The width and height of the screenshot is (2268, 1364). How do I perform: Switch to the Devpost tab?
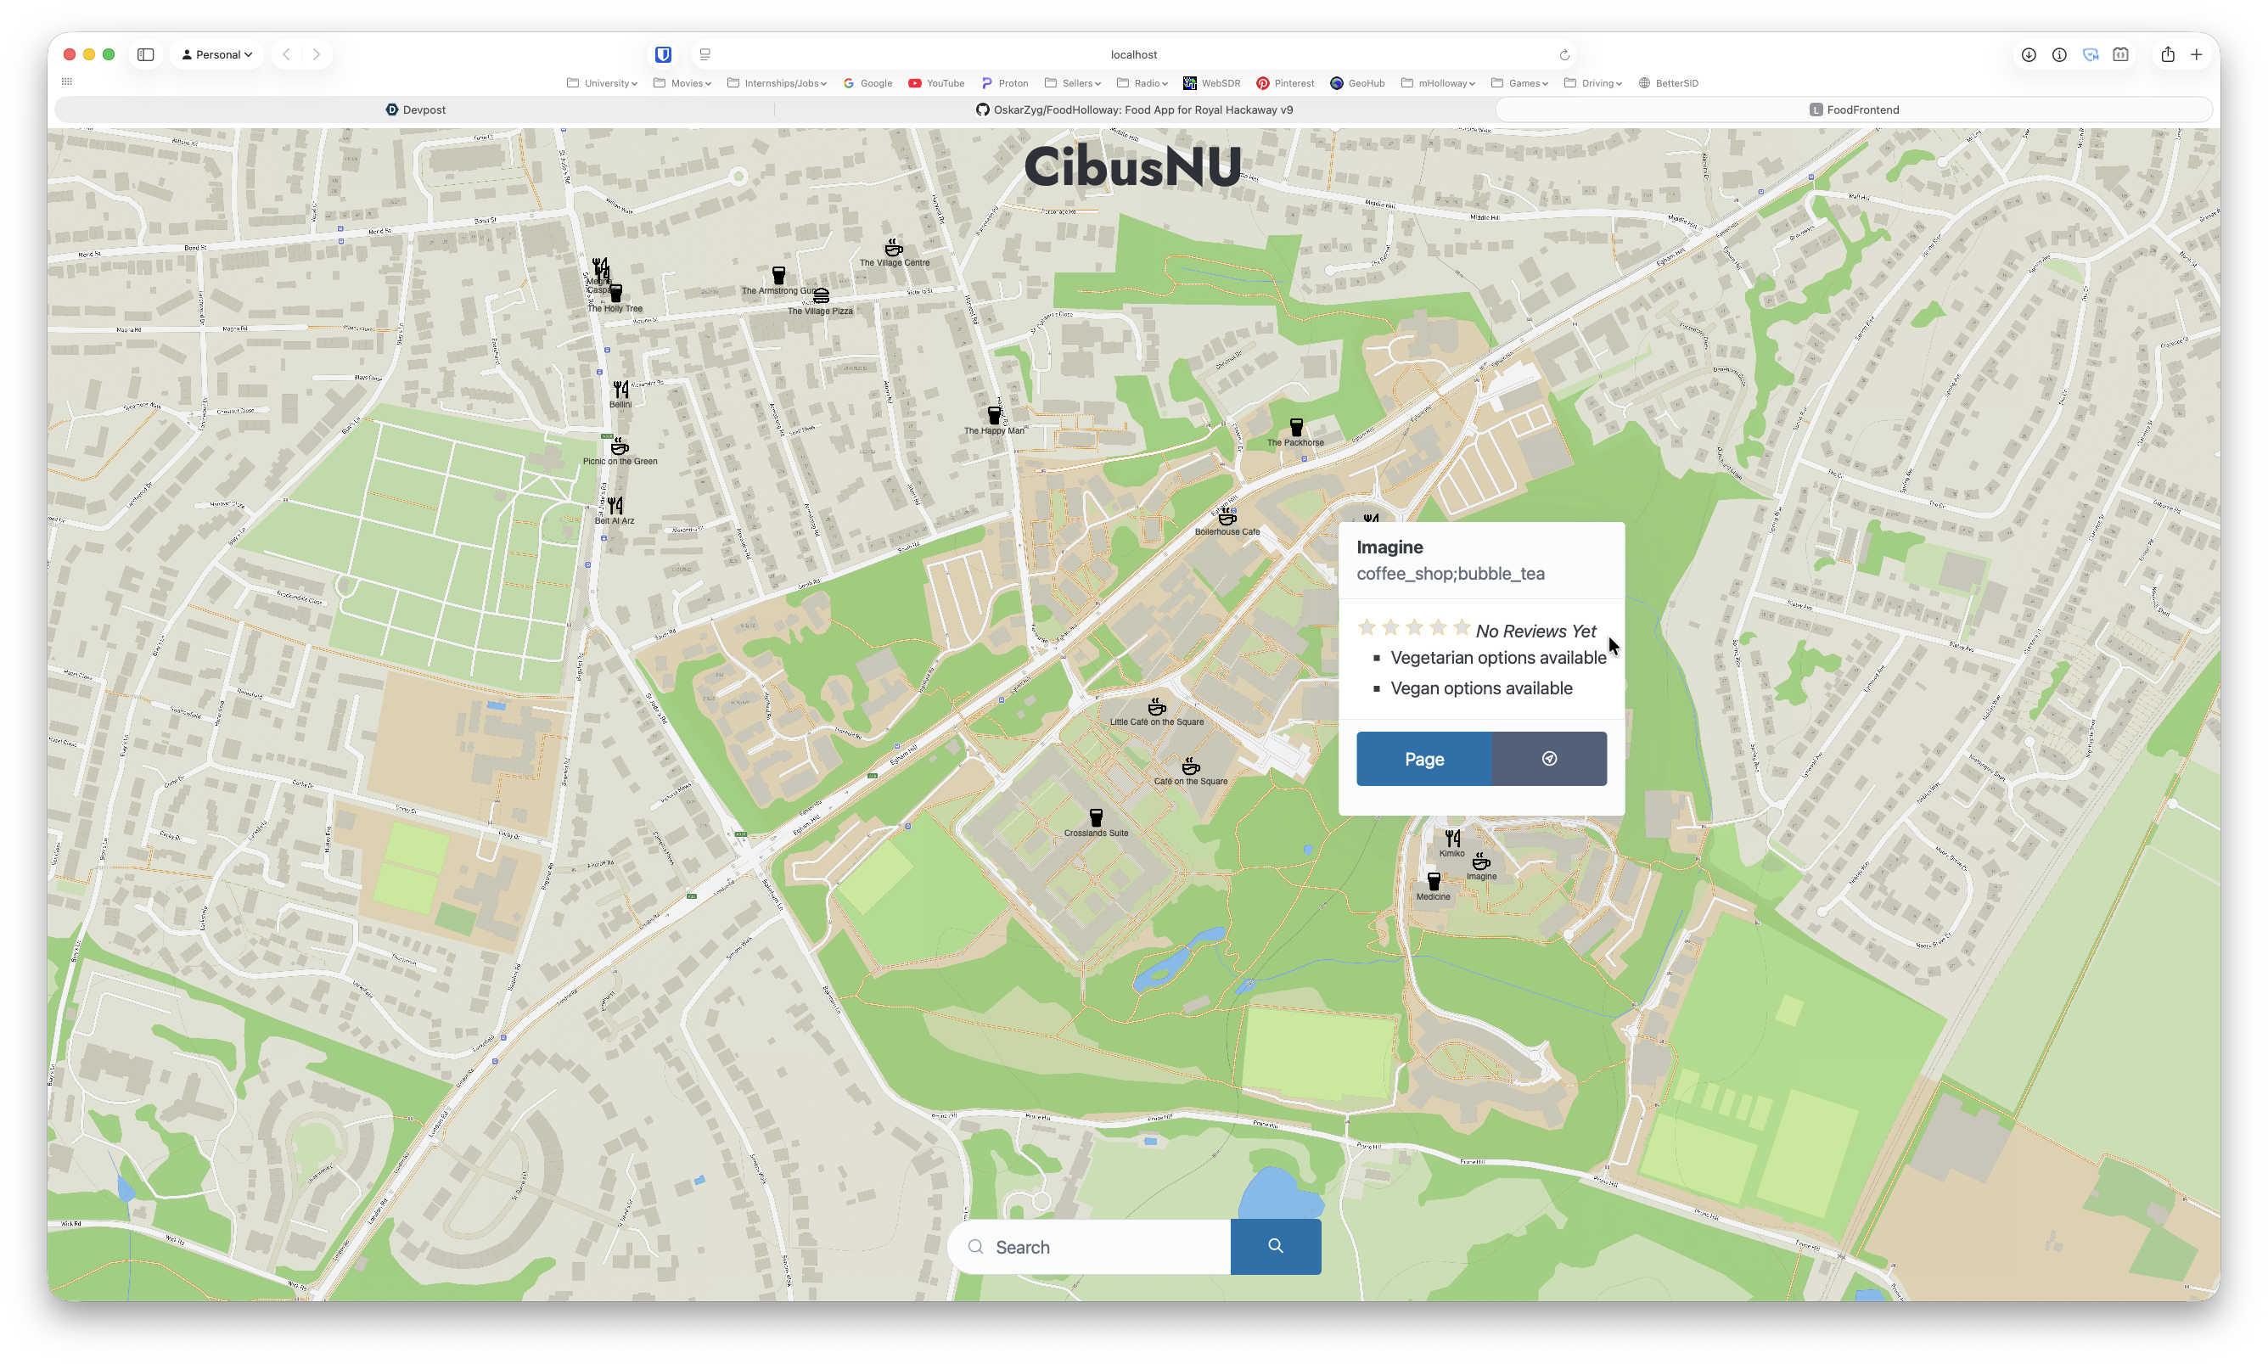[415, 109]
